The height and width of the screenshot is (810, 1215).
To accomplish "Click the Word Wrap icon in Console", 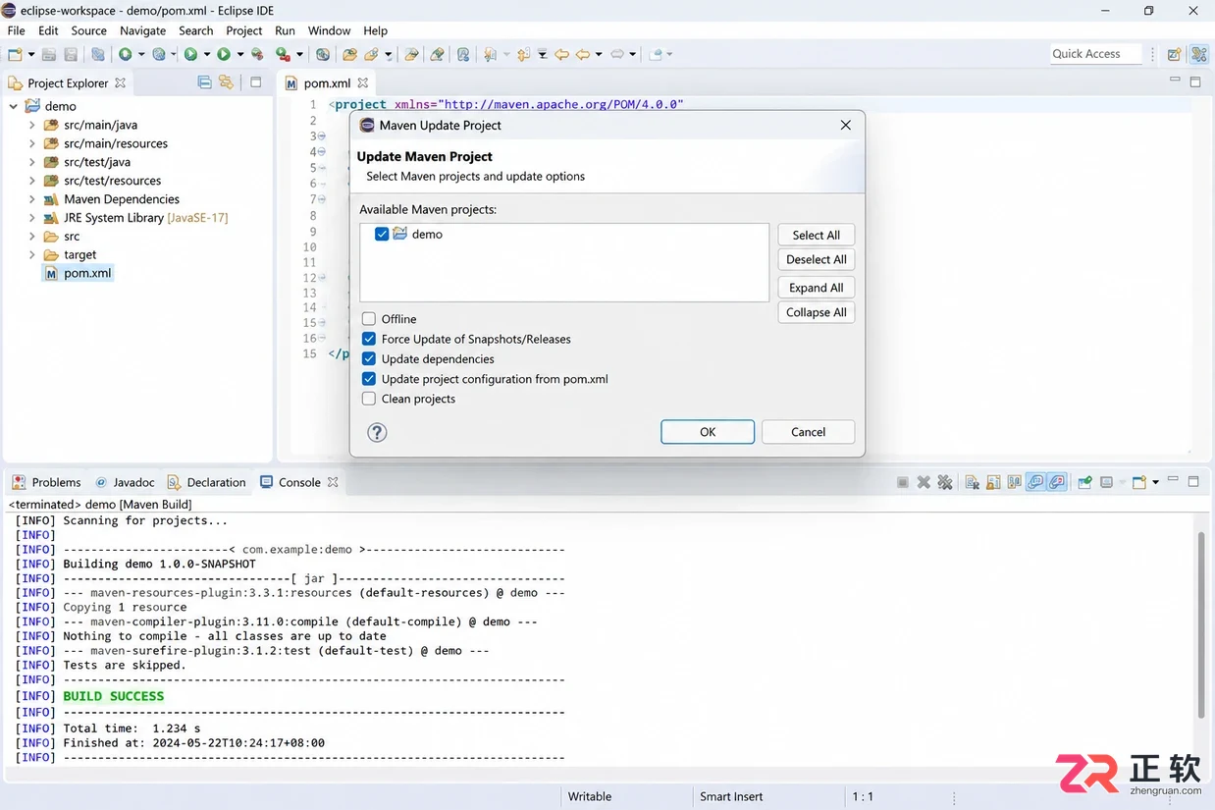I will pos(1014,482).
